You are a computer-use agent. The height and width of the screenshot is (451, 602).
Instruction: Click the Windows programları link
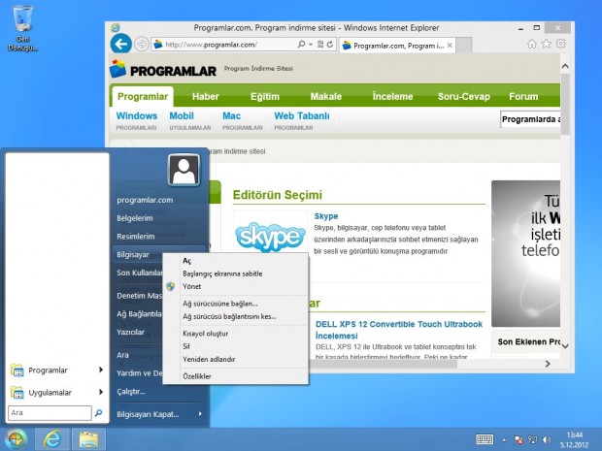click(x=137, y=120)
